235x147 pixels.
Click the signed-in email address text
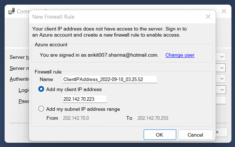tap(123, 55)
